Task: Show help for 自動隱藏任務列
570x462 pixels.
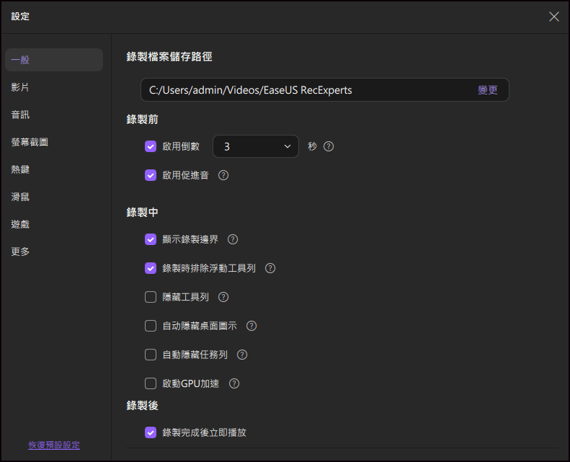Action: tap(242, 355)
